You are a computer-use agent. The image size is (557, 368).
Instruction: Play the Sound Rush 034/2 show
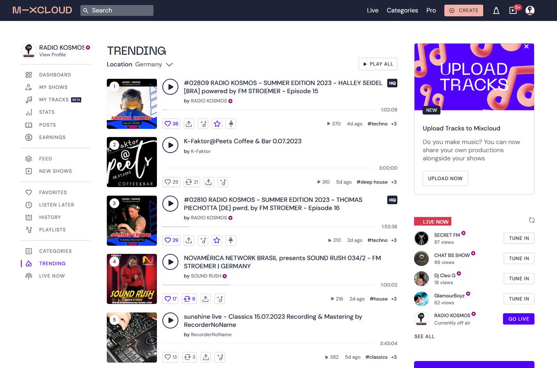pyautogui.click(x=170, y=262)
